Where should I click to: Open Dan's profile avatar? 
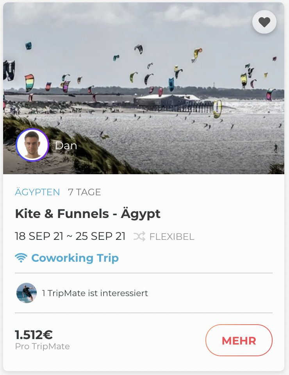point(32,145)
